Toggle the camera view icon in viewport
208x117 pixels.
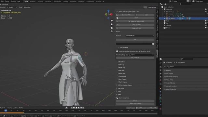pyautogui.click(x=112, y=28)
